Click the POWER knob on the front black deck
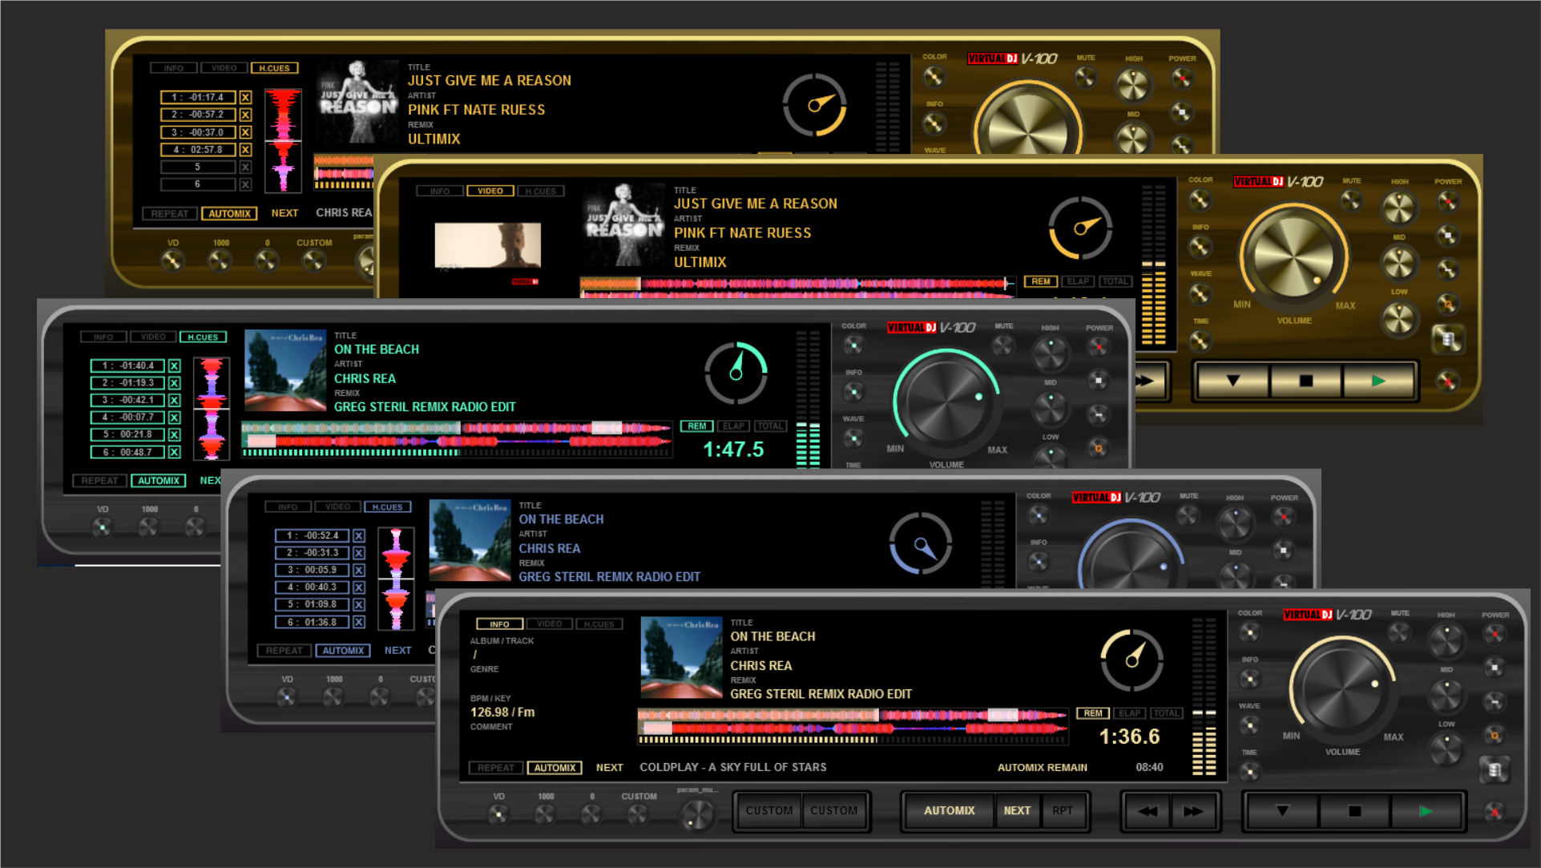Screen dimensions: 1541x868 [x=1495, y=635]
